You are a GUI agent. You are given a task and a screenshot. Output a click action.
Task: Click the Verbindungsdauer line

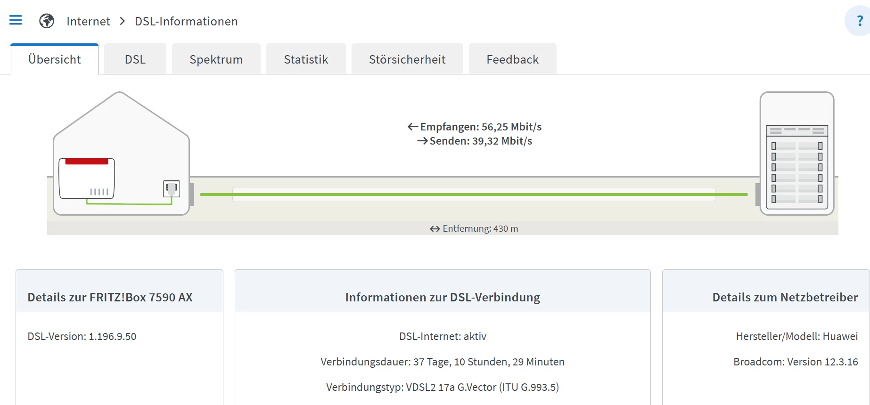(443, 362)
